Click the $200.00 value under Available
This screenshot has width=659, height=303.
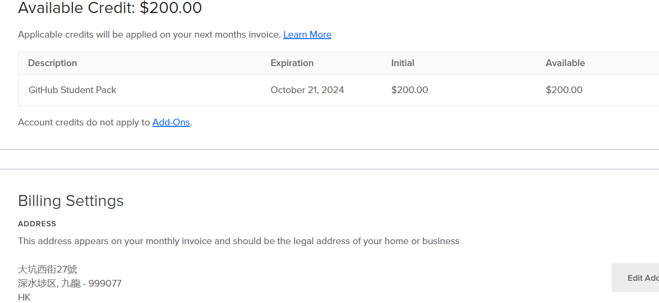[564, 90]
